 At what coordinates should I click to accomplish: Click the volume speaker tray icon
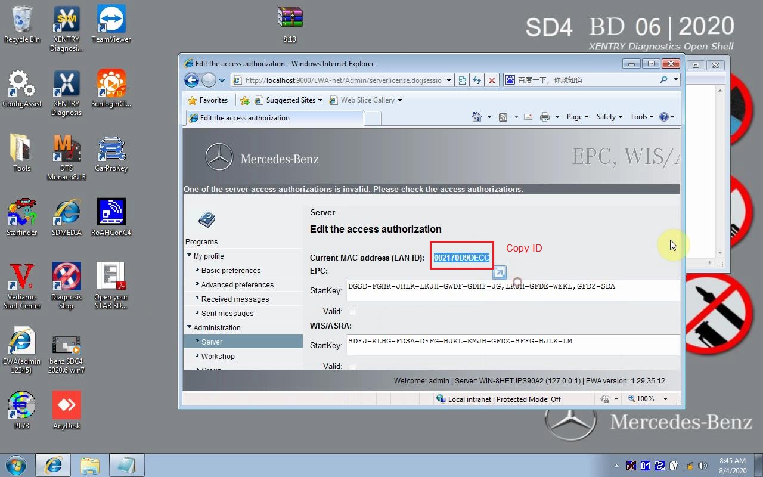pyautogui.click(x=702, y=466)
